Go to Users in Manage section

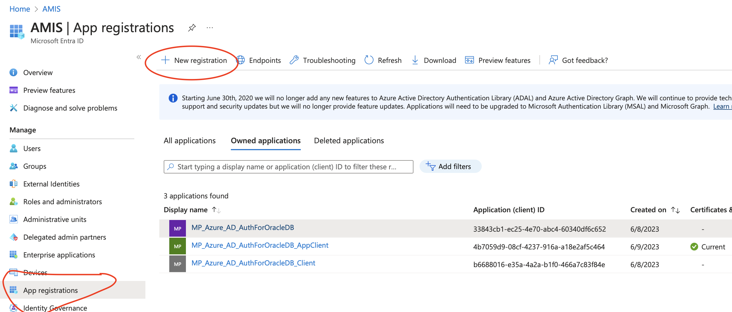32,149
